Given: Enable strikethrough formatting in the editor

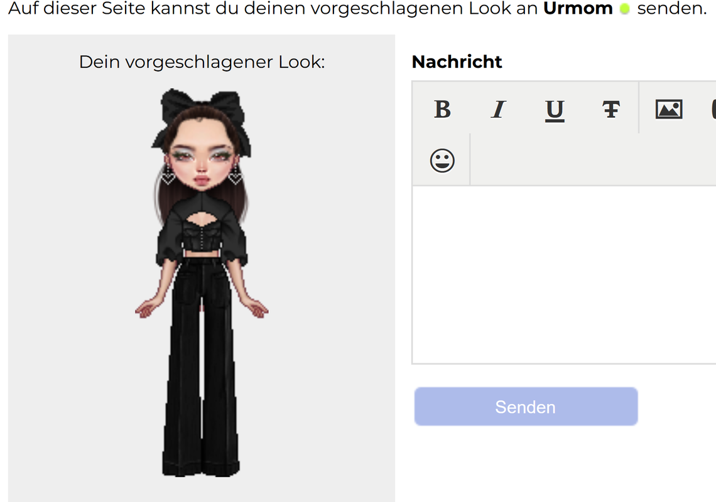Looking at the screenshot, I should (x=611, y=109).
